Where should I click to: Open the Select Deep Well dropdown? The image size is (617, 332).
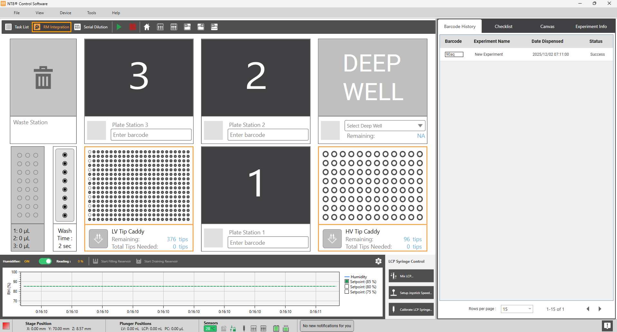[x=385, y=126]
